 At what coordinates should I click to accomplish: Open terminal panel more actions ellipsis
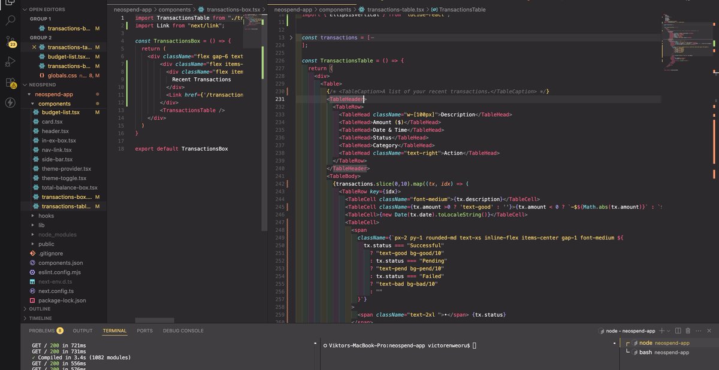(x=699, y=330)
